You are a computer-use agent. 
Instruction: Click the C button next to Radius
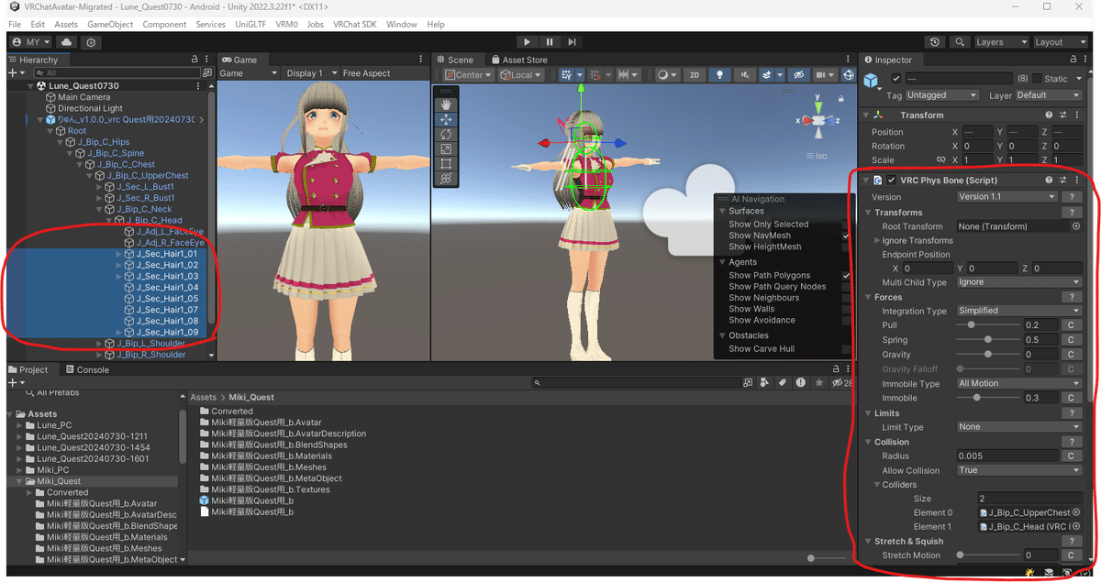[x=1071, y=456]
